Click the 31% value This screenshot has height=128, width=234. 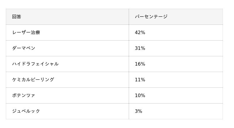(140, 48)
